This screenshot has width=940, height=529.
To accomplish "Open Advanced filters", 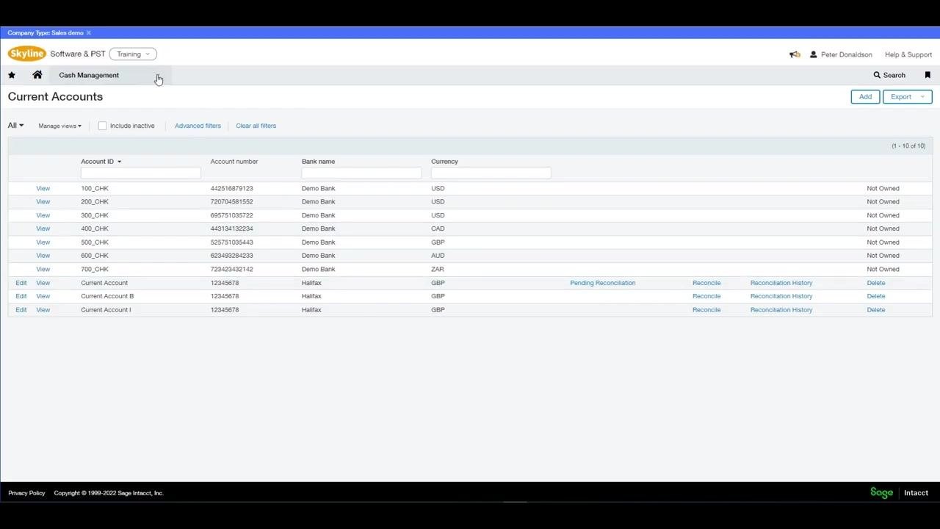I will point(198,126).
